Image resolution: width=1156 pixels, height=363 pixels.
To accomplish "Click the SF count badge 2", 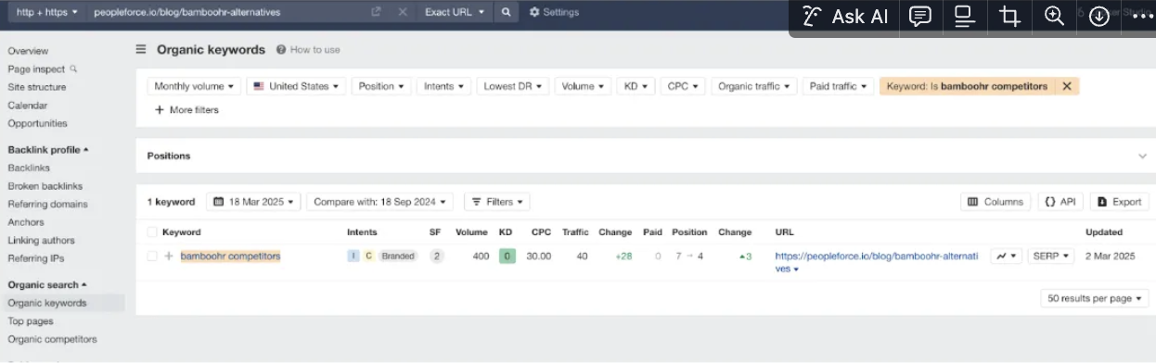I will coord(437,257).
